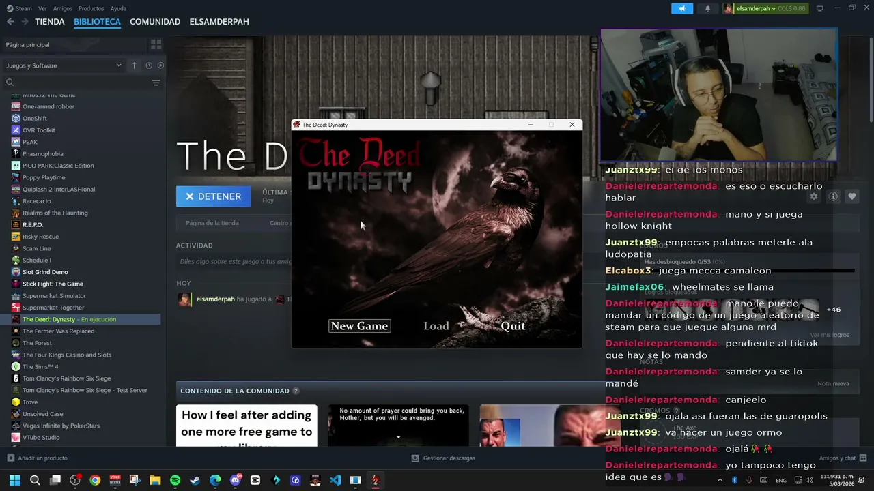874x491 pixels.
Task: Open Microsoft Edge from the taskbar
Action: click(x=215, y=480)
